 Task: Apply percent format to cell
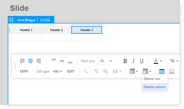(105, 71)
